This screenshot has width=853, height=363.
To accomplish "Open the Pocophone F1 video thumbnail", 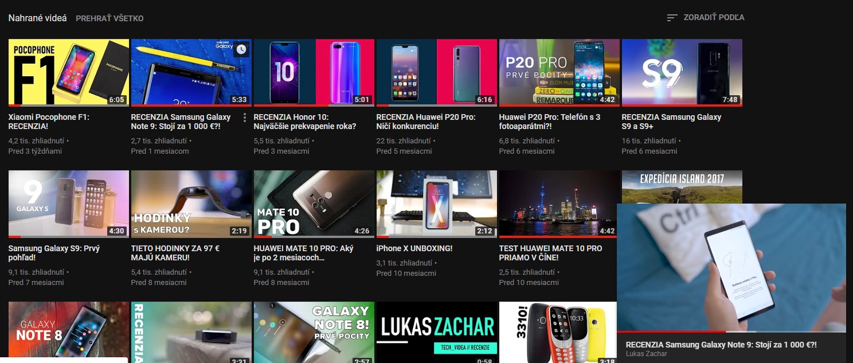I will [69, 72].
